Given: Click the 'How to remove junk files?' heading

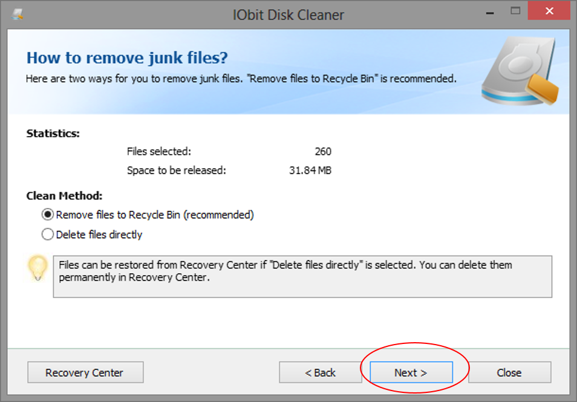Looking at the screenshot, I should (x=128, y=58).
